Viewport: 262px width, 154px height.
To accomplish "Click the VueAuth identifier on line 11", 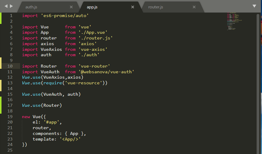I will pyautogui.click(x=50, y=72).
